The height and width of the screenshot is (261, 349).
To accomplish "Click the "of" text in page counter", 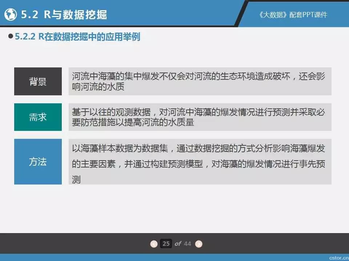I will click(177, 244).
